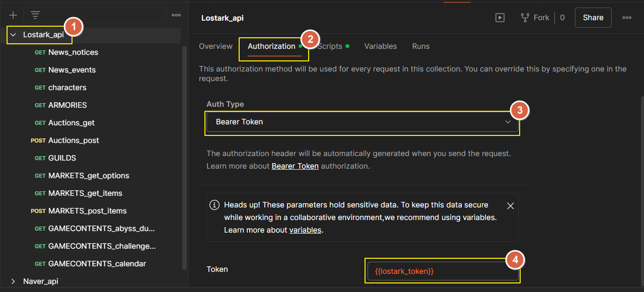Open the ellipsis menu next to Share
The width and height of the screenshot is (644, 292).
click(x=627, y=18)
